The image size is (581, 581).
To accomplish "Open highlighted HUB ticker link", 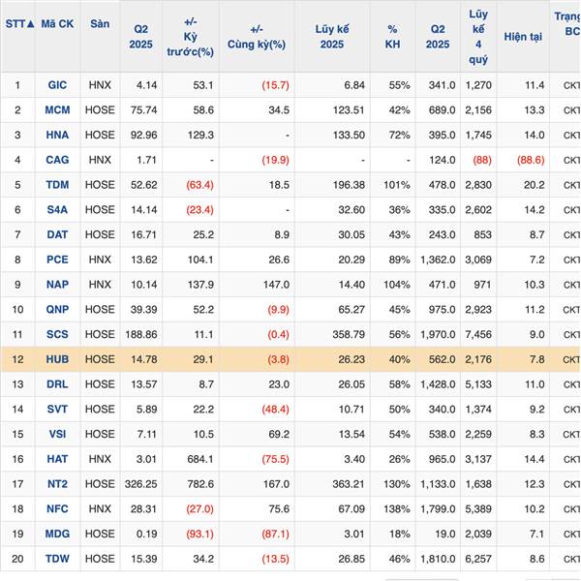I will tap(57, 359).
